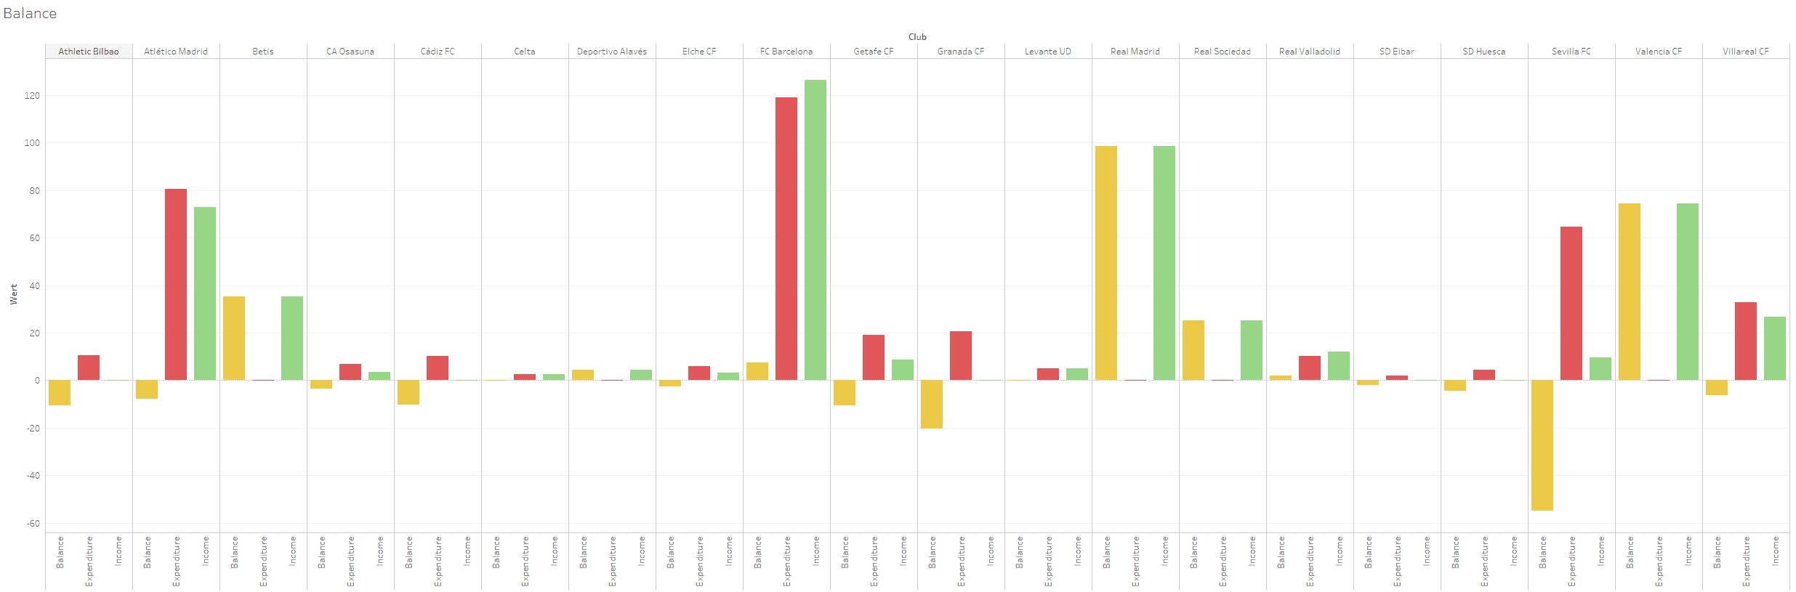
Task: Select the Real Madrid header
Action: coord(1135,52)
